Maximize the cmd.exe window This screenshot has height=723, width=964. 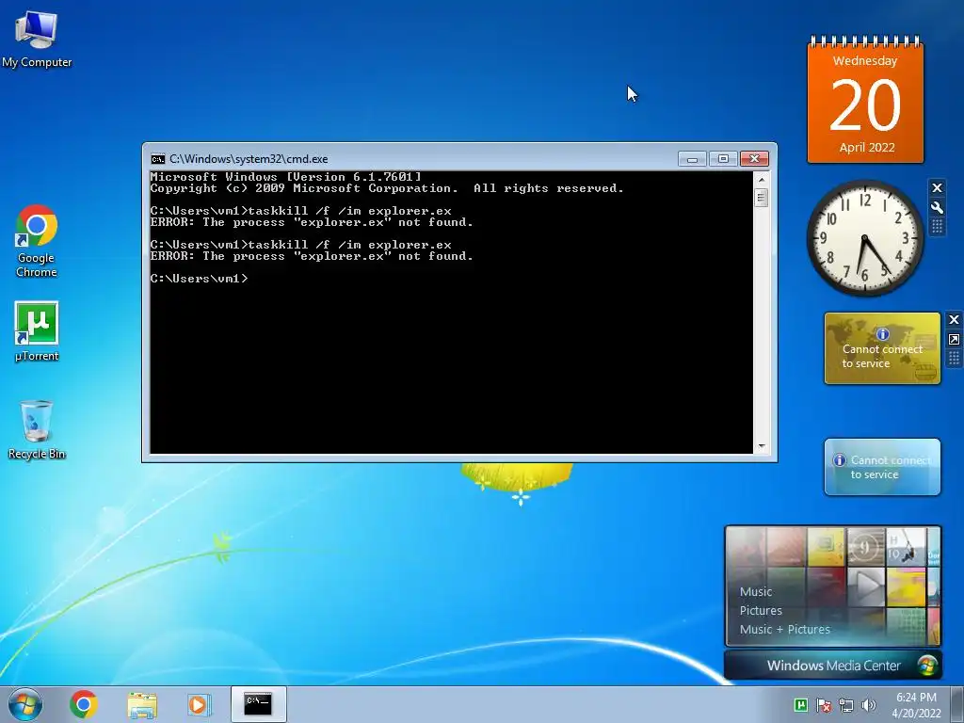click(x=723, y=158)
